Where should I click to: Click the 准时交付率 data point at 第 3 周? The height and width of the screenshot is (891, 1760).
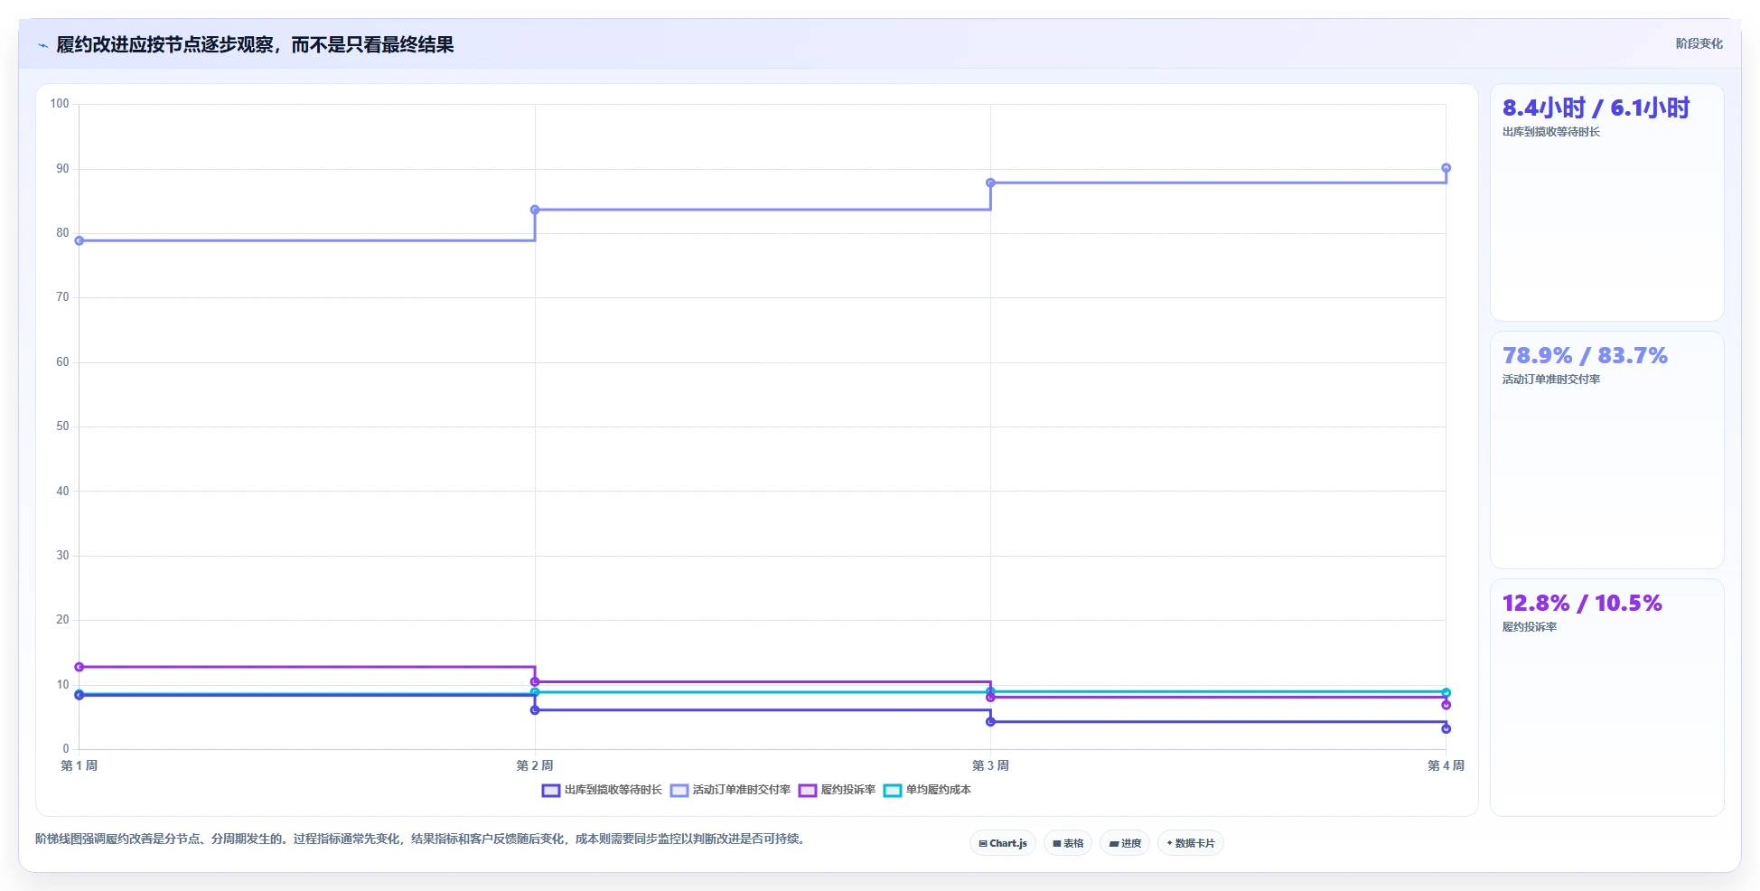pos(990,183)
